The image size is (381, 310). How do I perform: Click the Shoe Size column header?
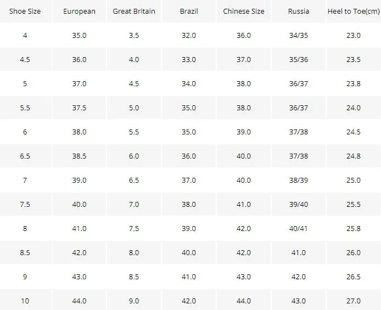[25, 11]
